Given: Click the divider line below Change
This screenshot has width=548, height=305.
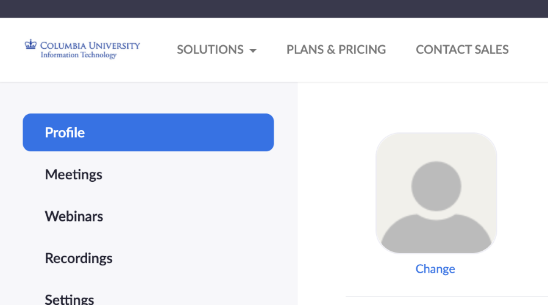Looking at the screenshot, I should [x=447, y=296].
